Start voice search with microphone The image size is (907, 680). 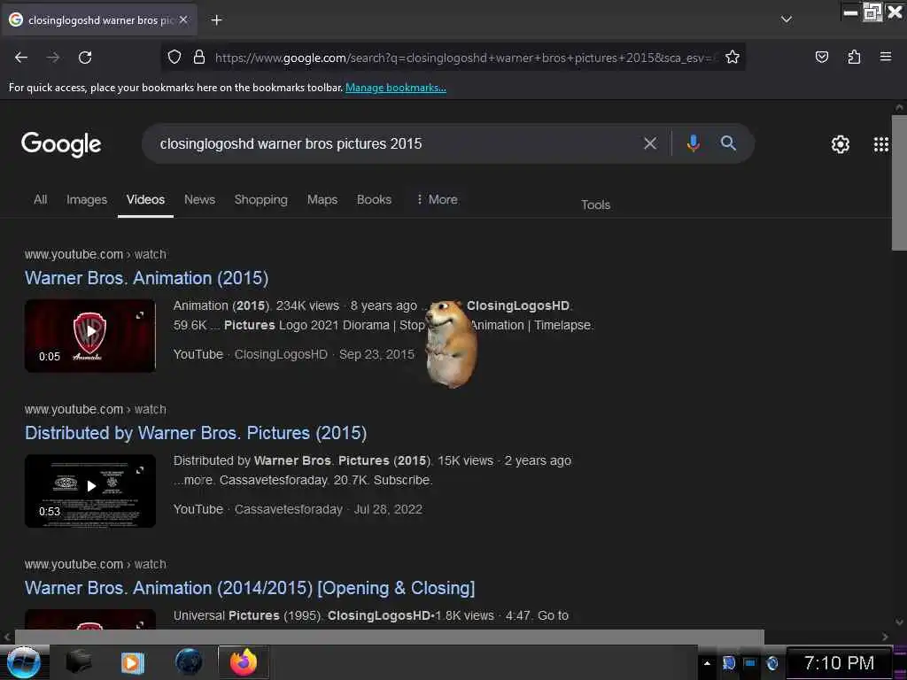pos(693,143)
